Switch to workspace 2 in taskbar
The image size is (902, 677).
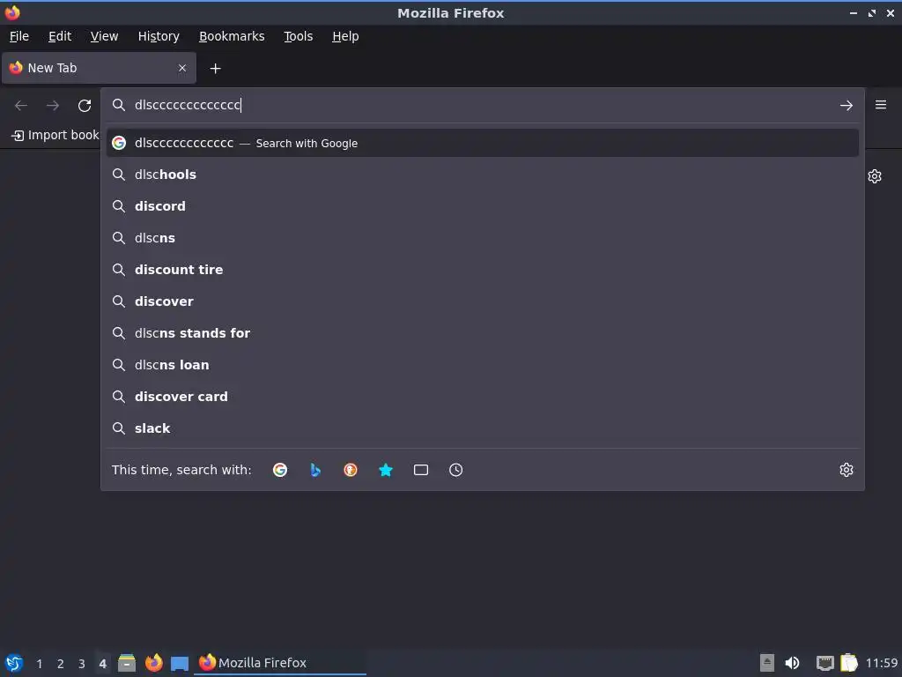click(61, 664)
